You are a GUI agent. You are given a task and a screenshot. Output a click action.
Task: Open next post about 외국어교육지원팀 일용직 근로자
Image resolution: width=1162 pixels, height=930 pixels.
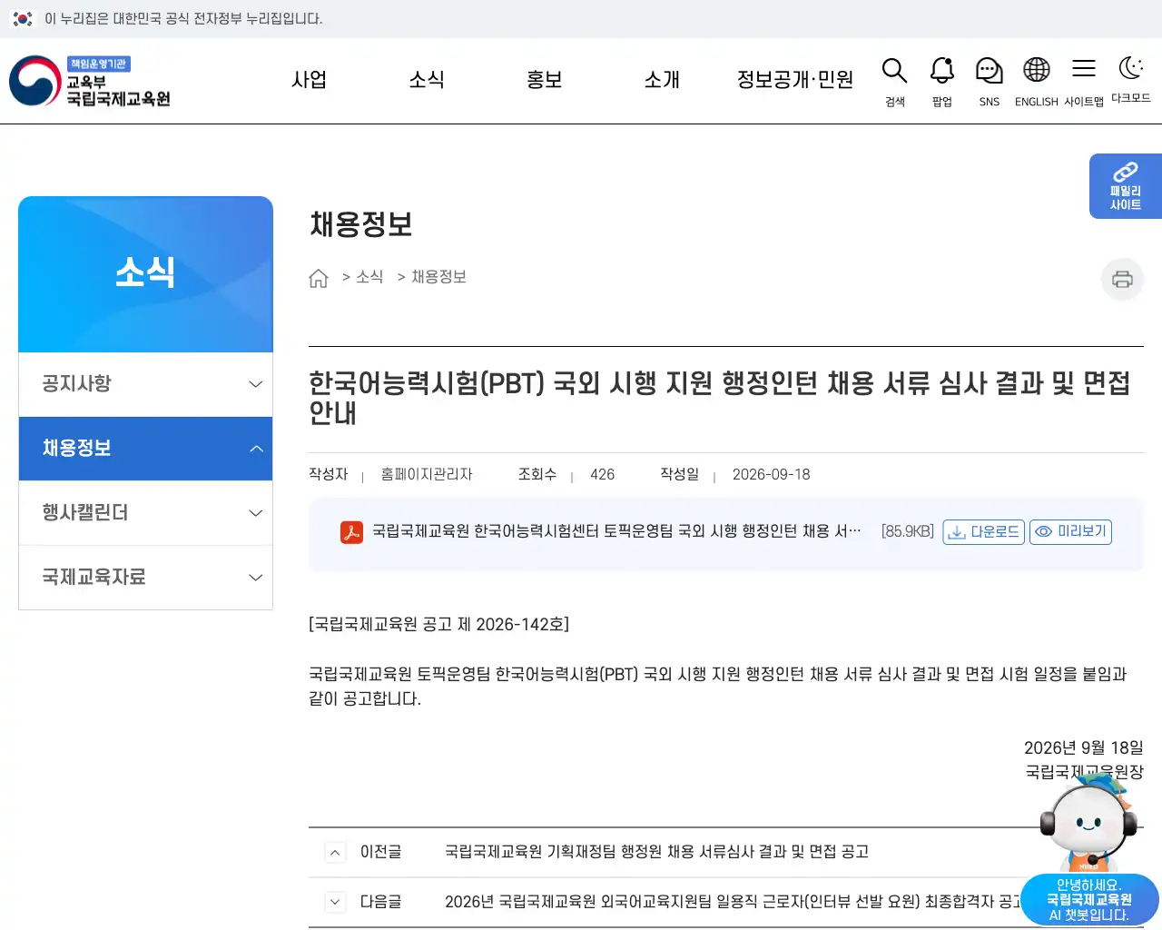[x=733, y=902]
